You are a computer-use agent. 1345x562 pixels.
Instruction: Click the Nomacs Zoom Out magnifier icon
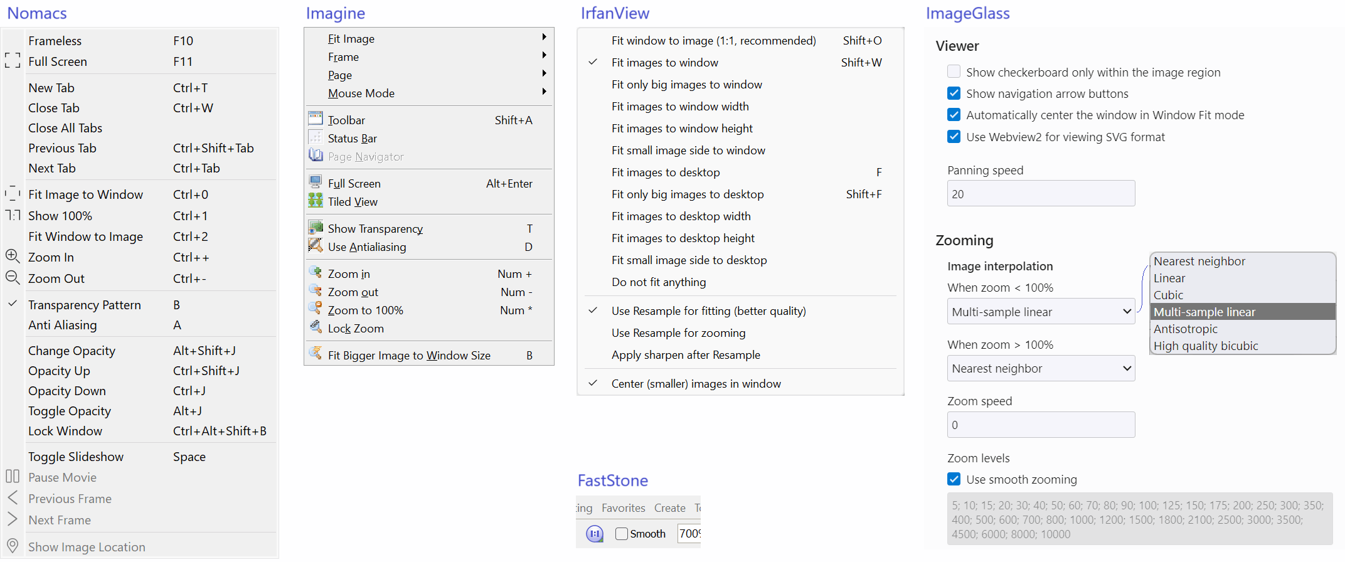13,278
